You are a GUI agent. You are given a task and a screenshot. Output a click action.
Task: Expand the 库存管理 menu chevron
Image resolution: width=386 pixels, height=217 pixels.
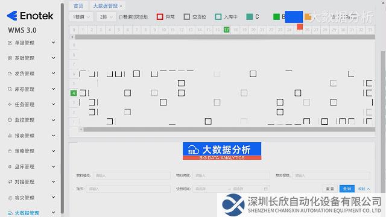tap(54, 89)
